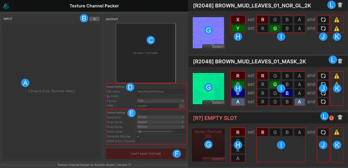The width and height of the screenshot is (348, 168).
Task: Click the NO INPUT TEXTURES output preview
Action: (146, 53)
